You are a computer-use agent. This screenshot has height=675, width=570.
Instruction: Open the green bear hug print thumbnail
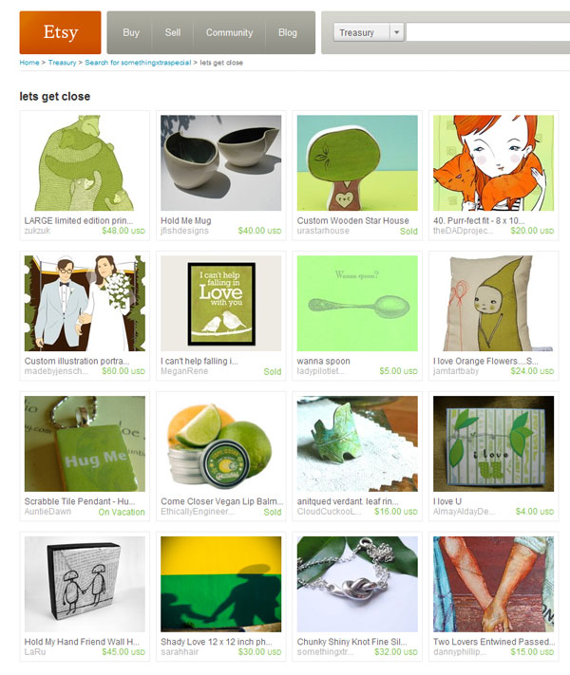[x=85, y=162]
